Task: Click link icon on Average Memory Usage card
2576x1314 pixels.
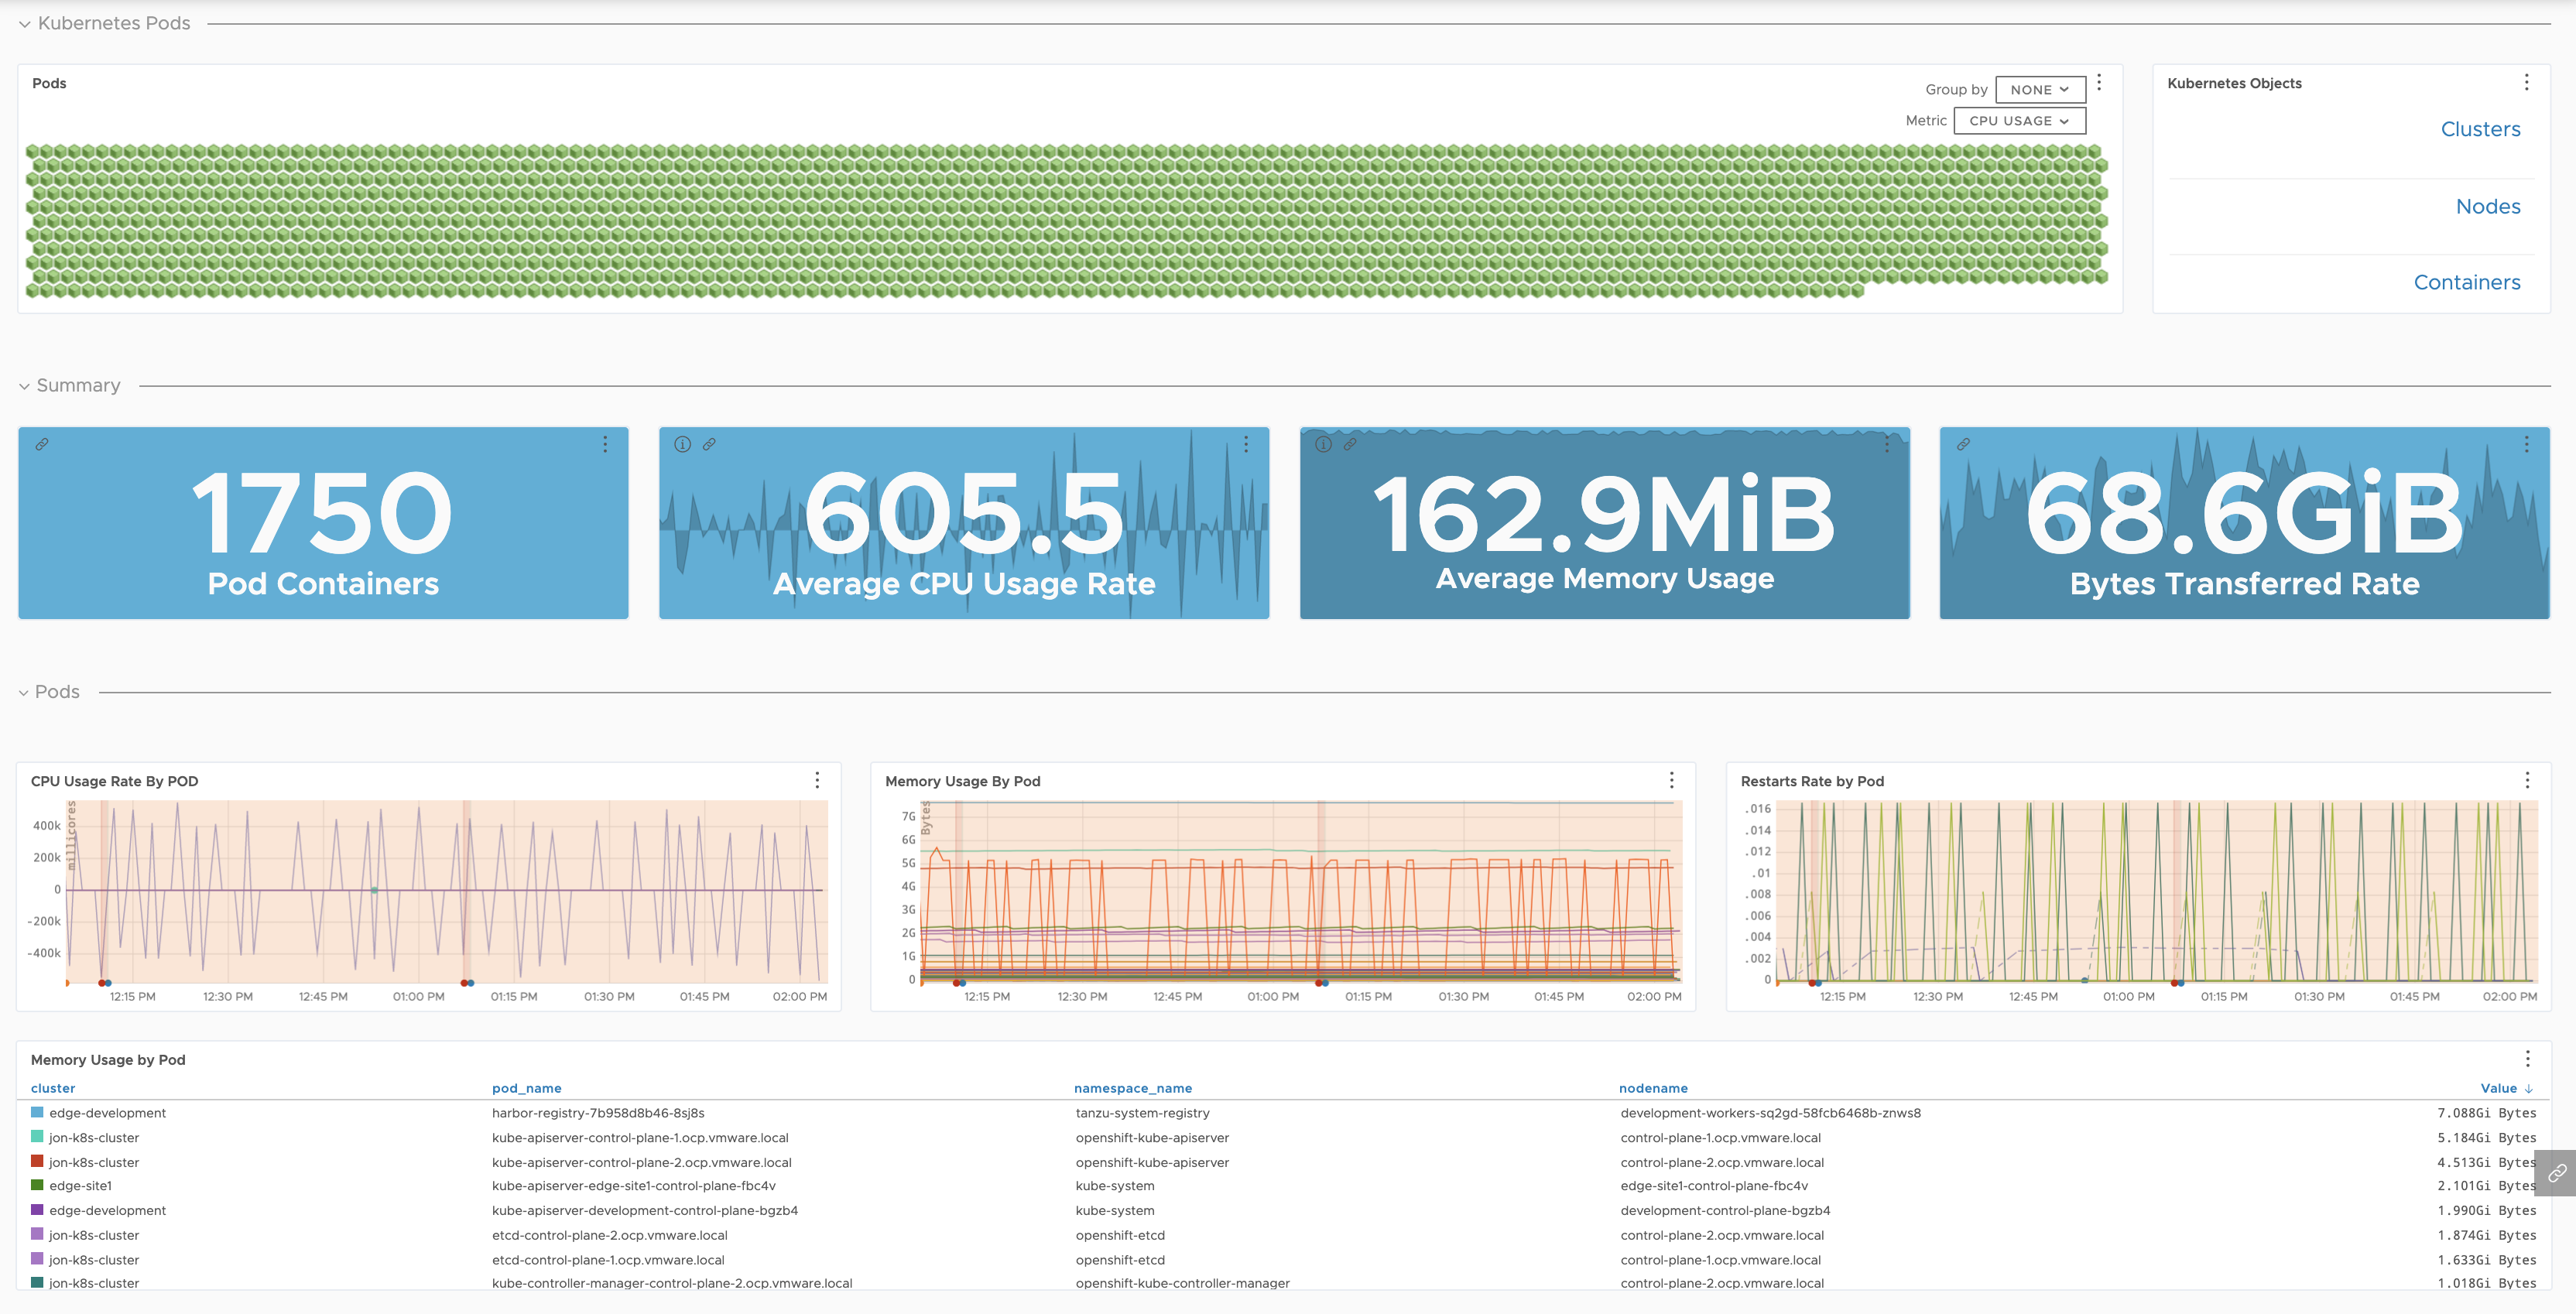Action: (1350, 444)
